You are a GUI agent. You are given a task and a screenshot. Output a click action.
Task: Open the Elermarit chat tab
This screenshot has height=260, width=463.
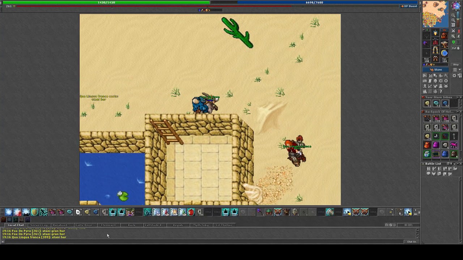108,225
